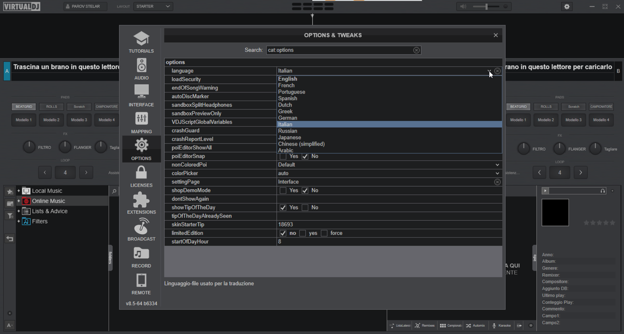The image size is (624, 334).
Task: Clear the search field with X icon
Action: 416,50
